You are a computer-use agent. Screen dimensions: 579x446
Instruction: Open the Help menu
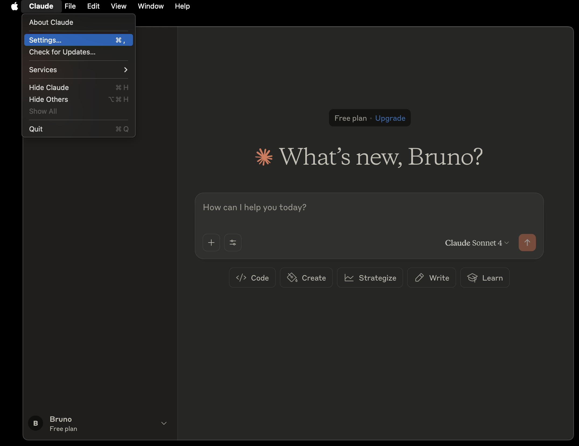click(x=183, y=6)
